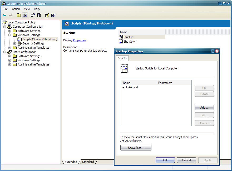The height and width of the screenshot is (171, 232).
Task: Click the Remove button in dialog
Action: [204, 123]
